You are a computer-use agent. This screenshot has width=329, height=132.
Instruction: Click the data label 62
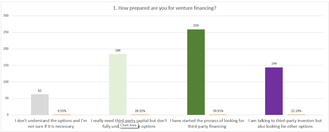(40, 91)
